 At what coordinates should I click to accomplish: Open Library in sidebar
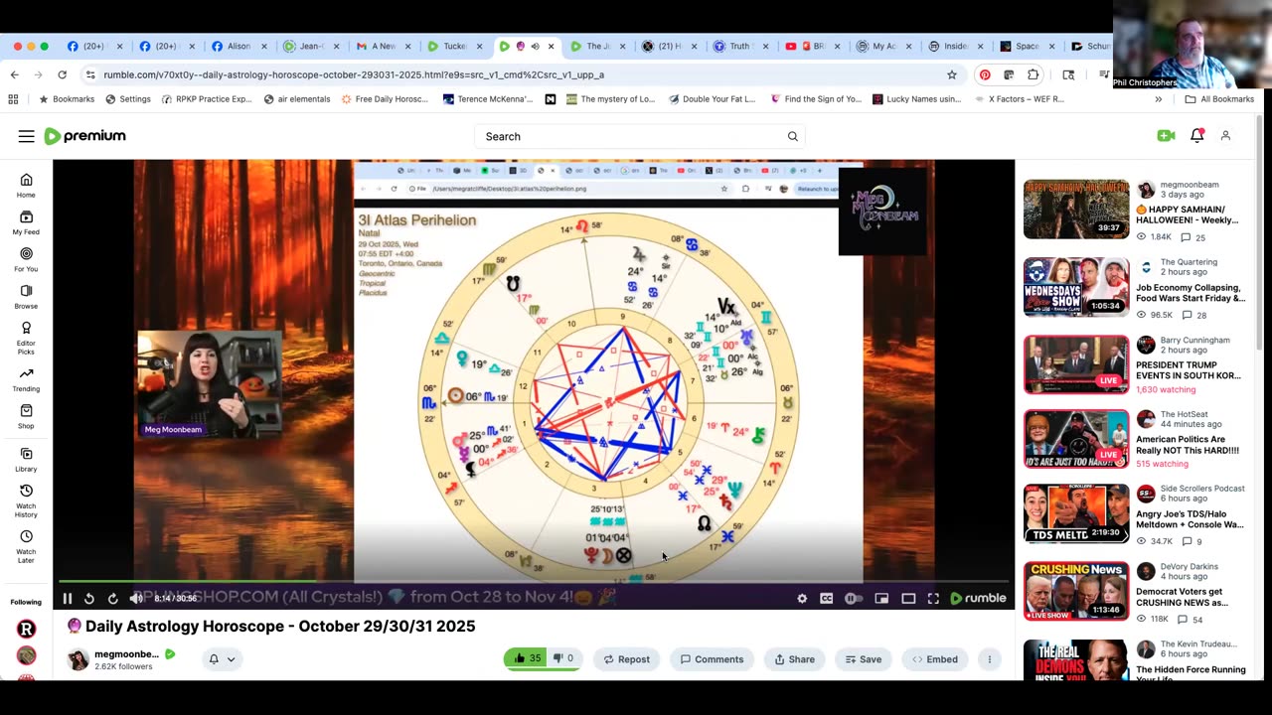26,459
